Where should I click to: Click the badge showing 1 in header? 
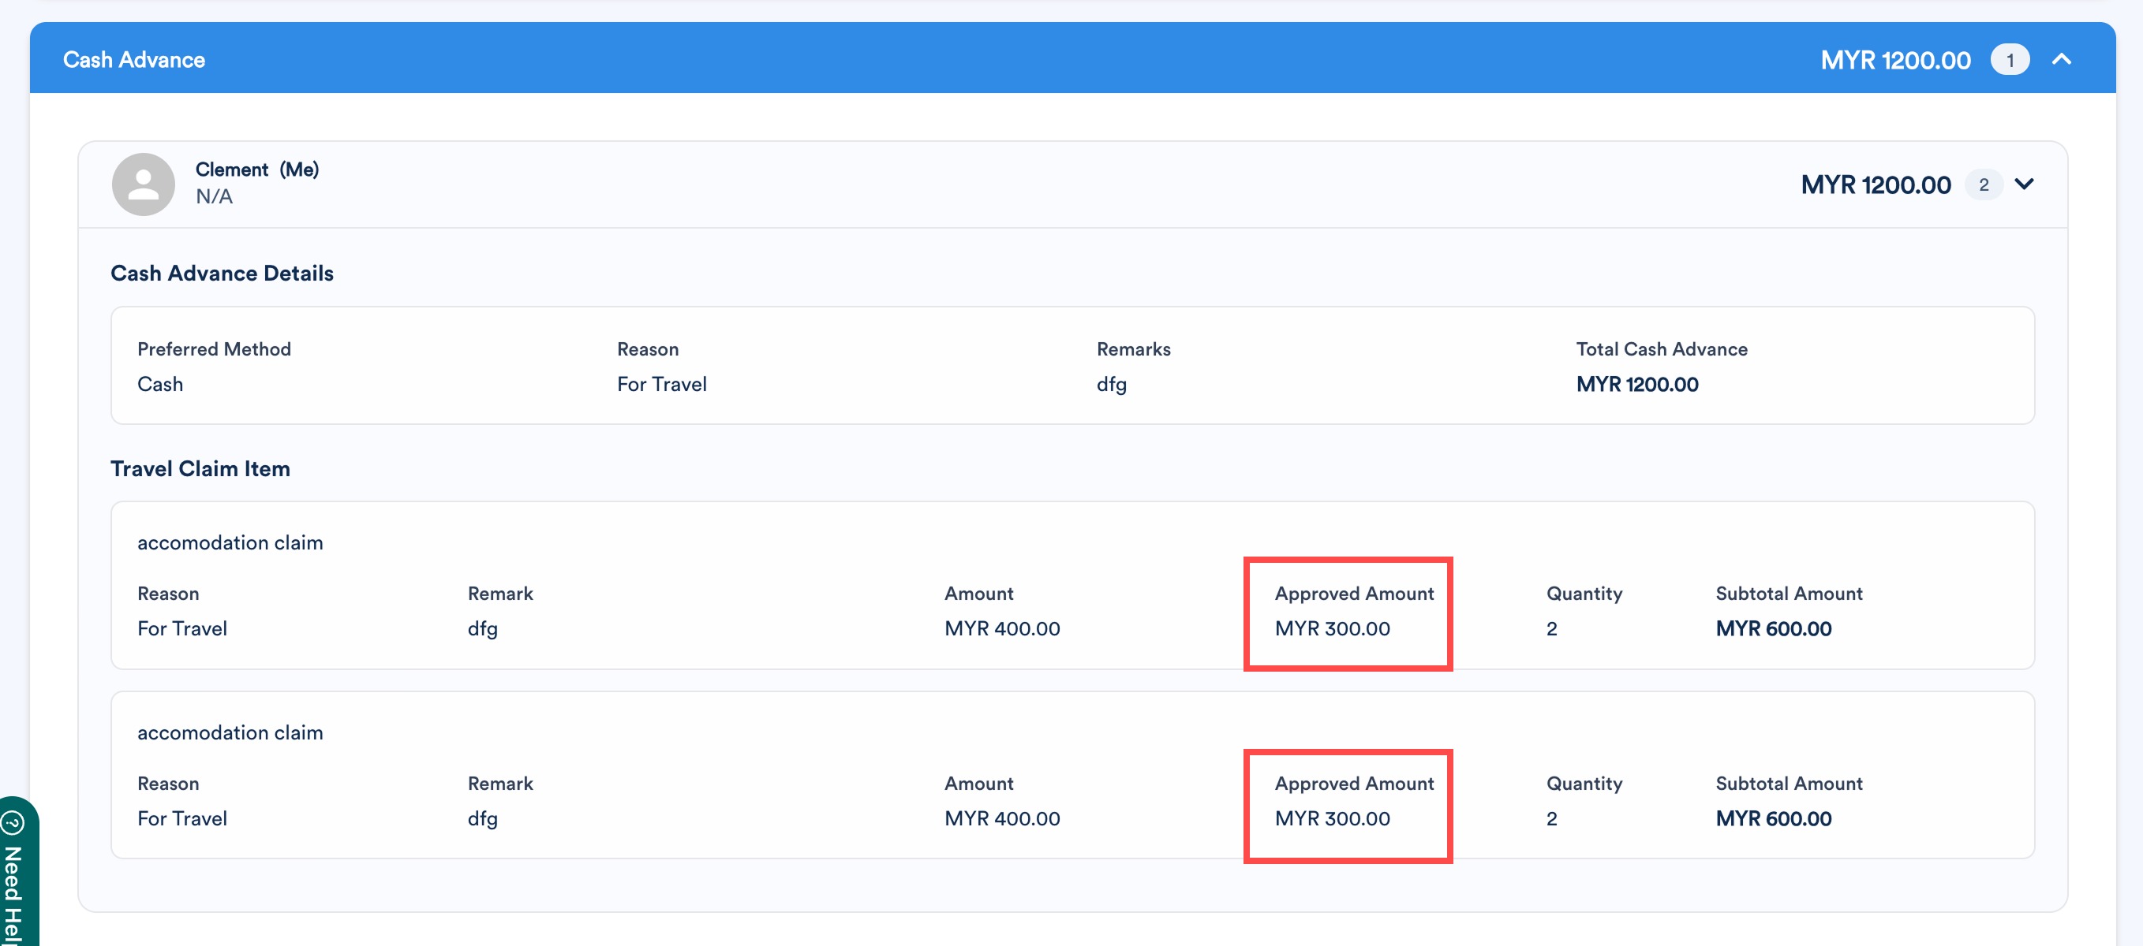pos(2009,60)
